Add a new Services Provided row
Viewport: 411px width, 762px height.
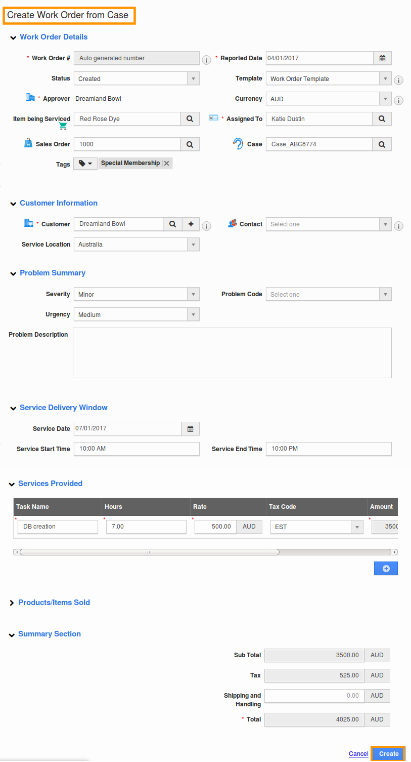click(386, 568)
